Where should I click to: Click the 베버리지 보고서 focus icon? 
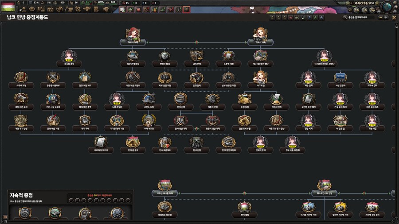[x=101, y=142]
